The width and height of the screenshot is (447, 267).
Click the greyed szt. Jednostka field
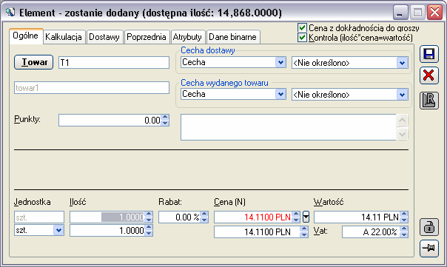39,217
